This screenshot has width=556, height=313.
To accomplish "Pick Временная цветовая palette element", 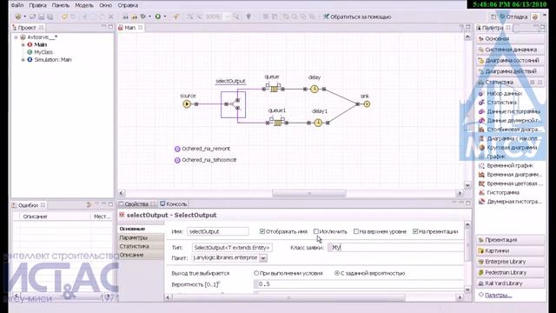I will [x=510, y=183].
